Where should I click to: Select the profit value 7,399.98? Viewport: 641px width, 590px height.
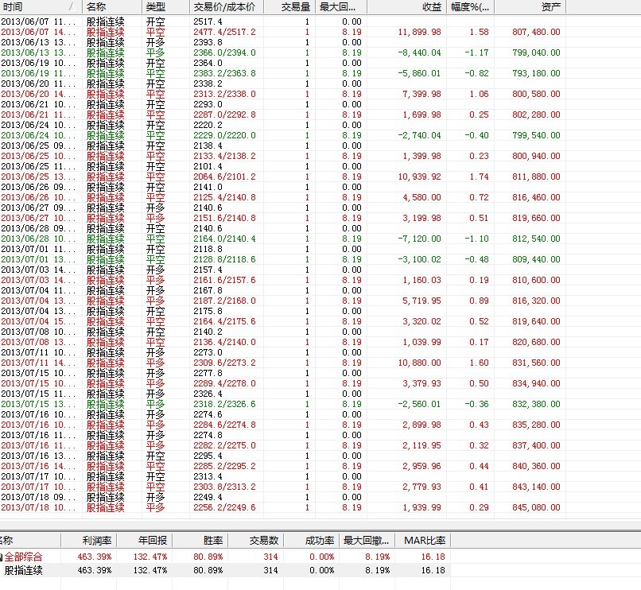pos(422,94)
